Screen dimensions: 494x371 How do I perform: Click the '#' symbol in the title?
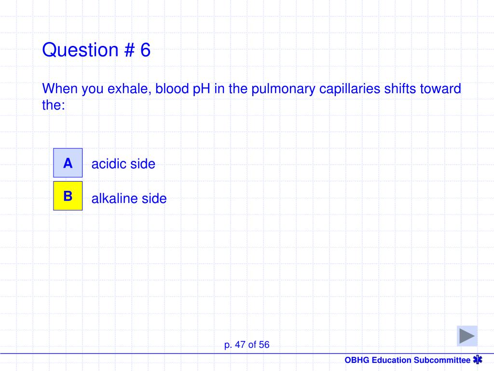pyautogui.click(x=129, y=50)
